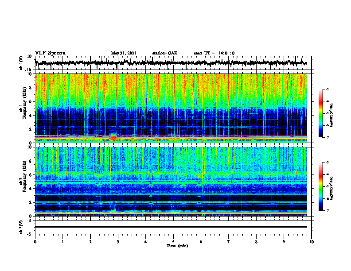The height and width of the screenshot is (271, 351).
Task: Click the ch.2 colorbar log(PSD) unit label
Action: pyautogui.click(x=332, y=188)
